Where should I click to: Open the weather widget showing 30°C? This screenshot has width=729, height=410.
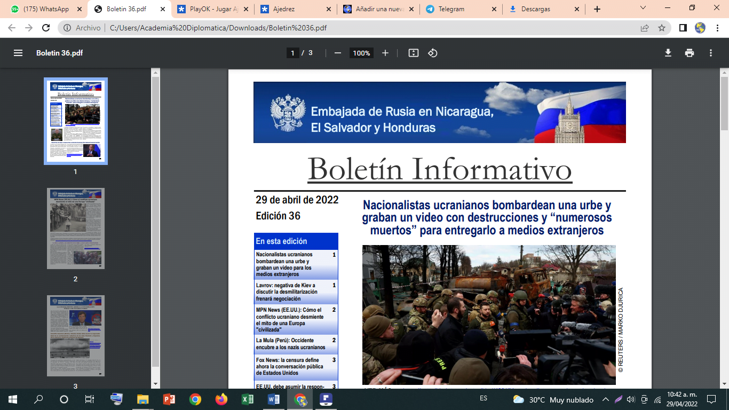coord(553,399)
